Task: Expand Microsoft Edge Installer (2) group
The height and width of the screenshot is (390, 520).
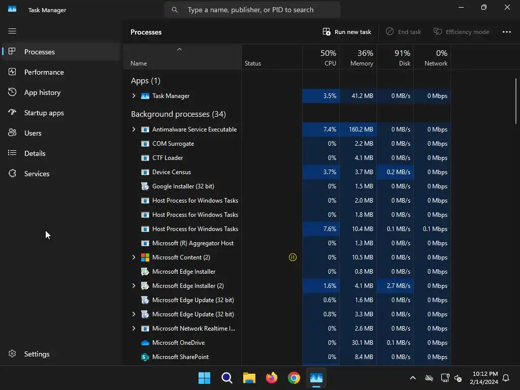Action: click(134, 285)
